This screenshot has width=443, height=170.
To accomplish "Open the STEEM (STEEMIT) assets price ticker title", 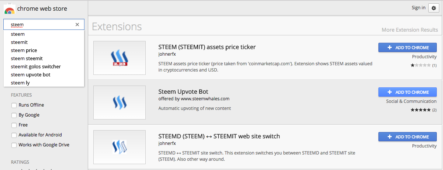I will 207,47.
